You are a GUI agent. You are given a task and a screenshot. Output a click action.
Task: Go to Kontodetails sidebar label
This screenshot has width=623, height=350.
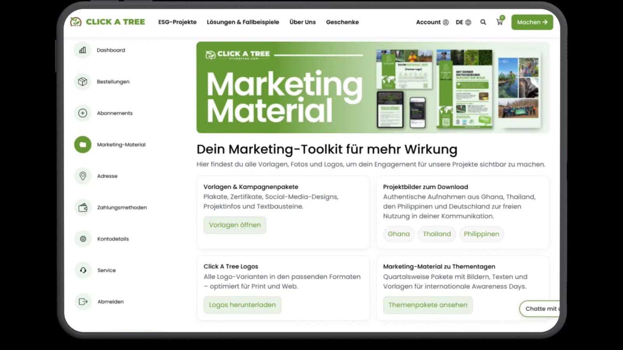pyautogui.click(x=113, y=239)
